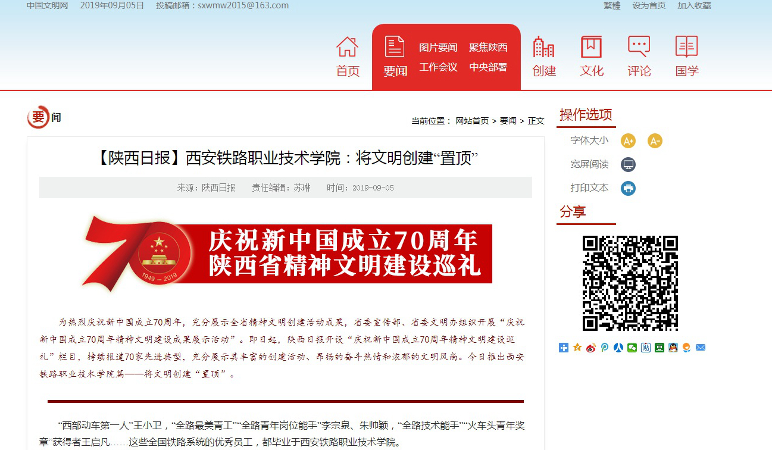This screenshot has height=450, width=772.
Task: Open 评论 comments navigation item
Action: click(639, 57)
